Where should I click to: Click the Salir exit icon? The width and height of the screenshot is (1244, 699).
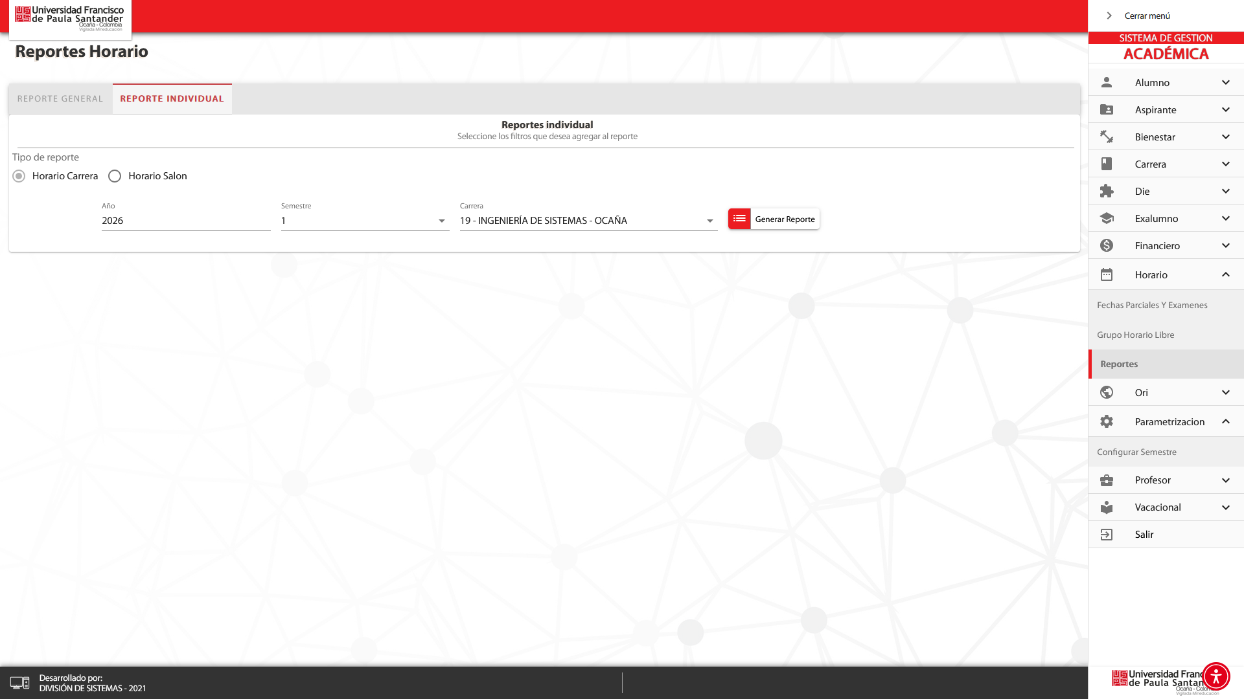(1107, 535)
